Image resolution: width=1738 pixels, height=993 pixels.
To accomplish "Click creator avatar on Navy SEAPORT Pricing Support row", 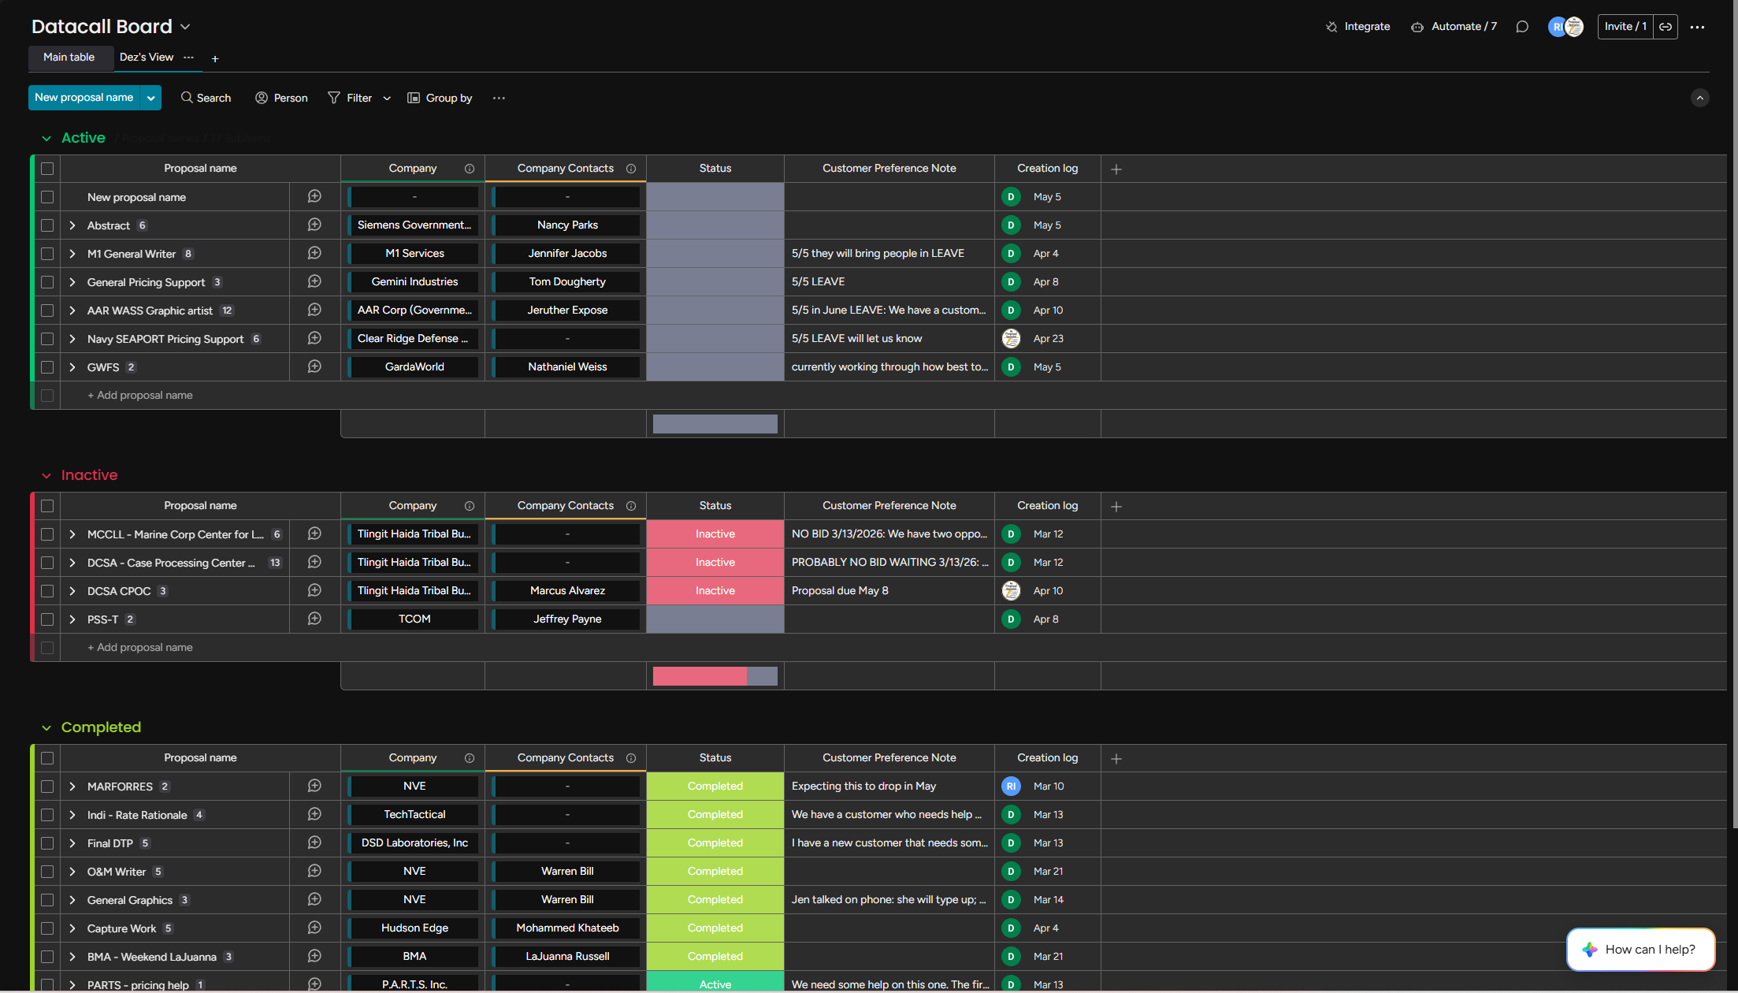I will click(1011, 339).
